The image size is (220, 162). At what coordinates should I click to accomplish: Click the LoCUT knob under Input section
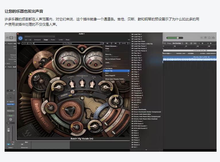[59, 87]
